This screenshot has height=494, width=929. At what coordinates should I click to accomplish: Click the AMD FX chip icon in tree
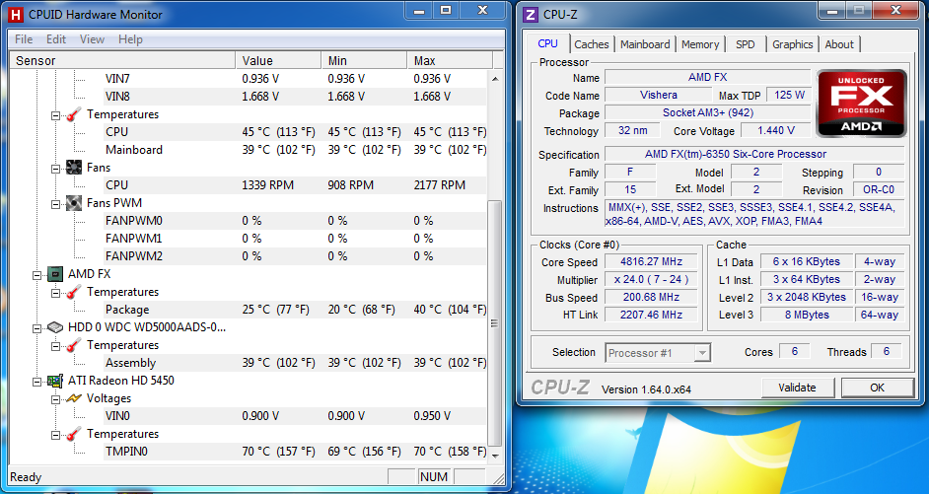point(53,274)
